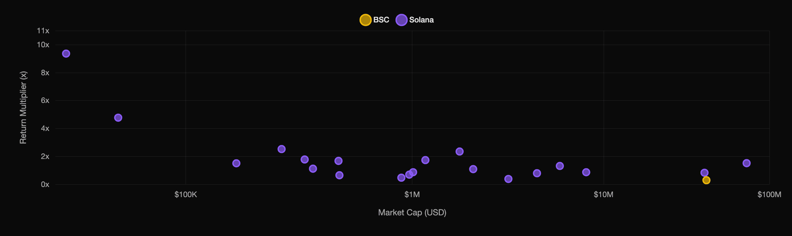The width and height of the screenshot is (792, 236).
Task: Toggle the BSC series in the legend
Action: tap(374, 20)
